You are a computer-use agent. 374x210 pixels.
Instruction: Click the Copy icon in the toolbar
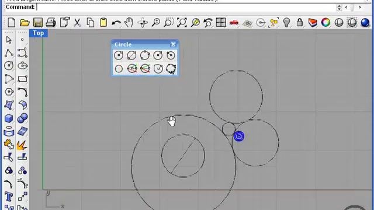click(x=90, y=23)
